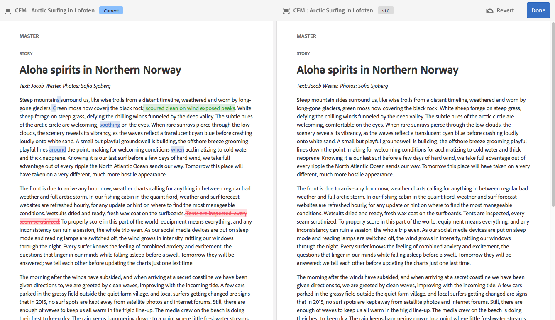Click the fullscreen icon beside the v1.0 version title
Image resolution: width=555 pixels, height=320 pixels.
pos(286,10)
